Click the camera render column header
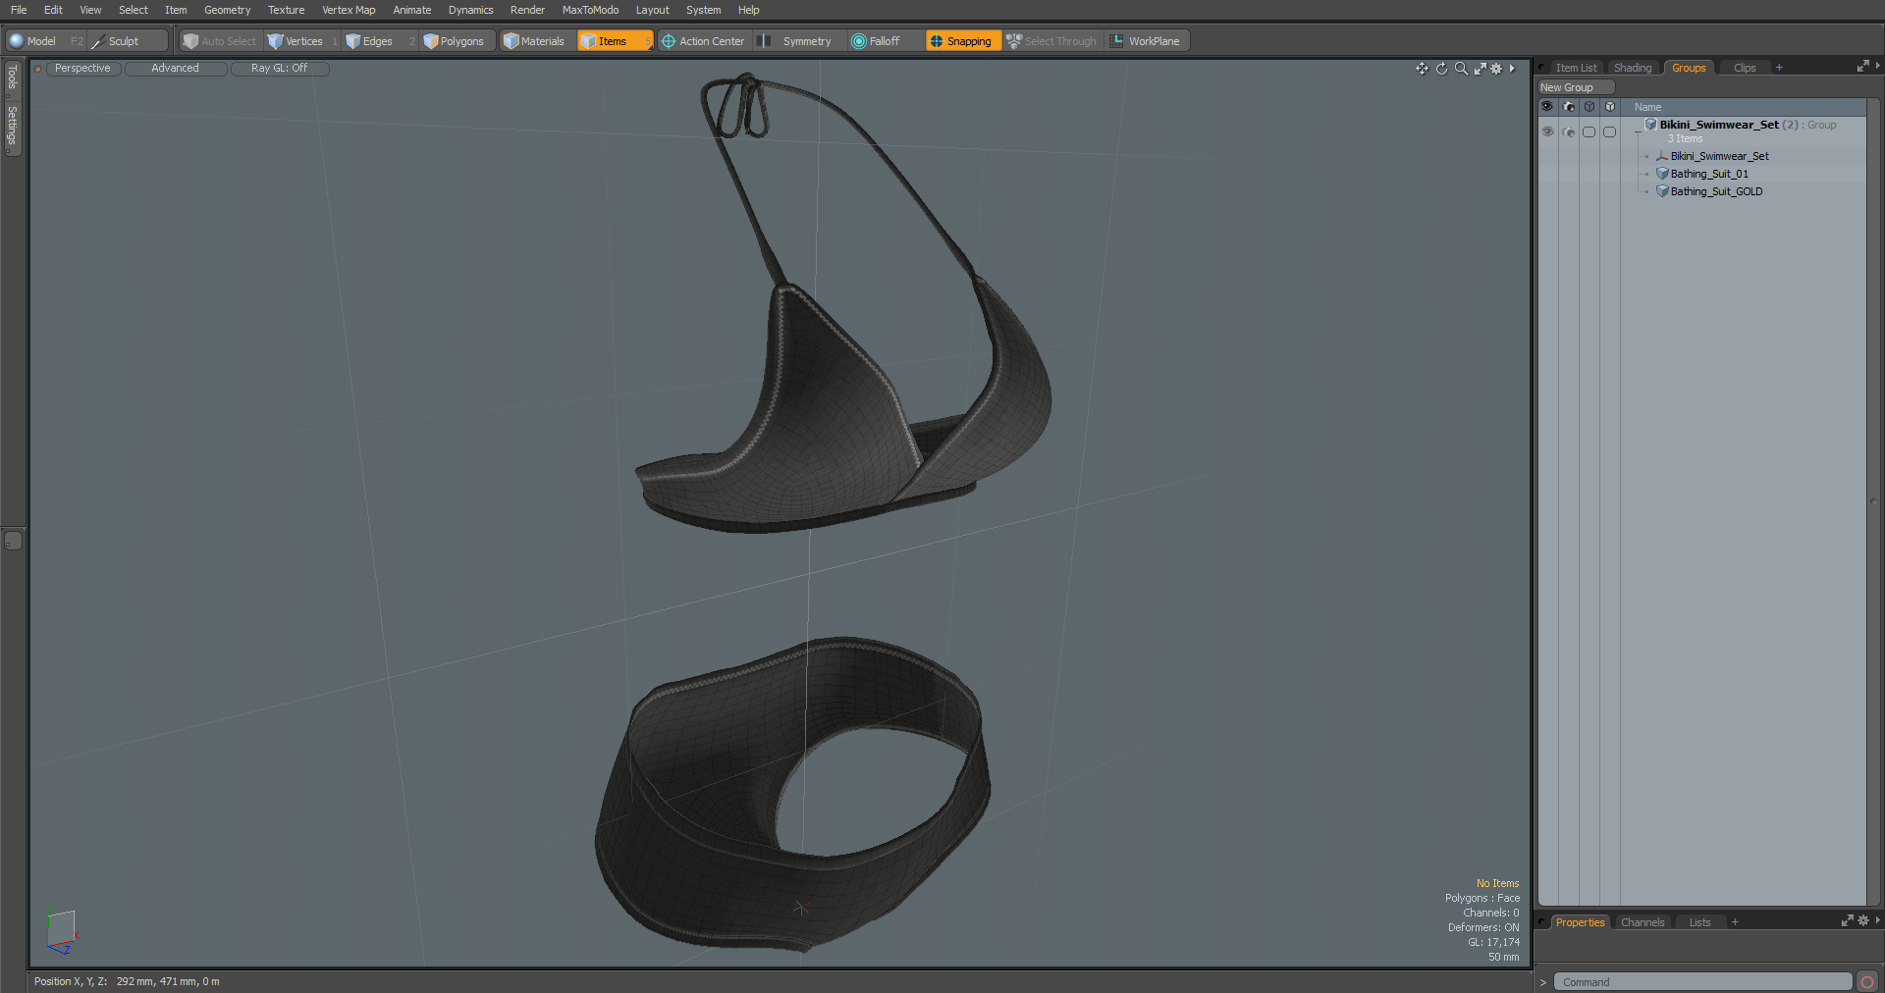Screen dimensions: 1885x993 (x=1569, y=107)
